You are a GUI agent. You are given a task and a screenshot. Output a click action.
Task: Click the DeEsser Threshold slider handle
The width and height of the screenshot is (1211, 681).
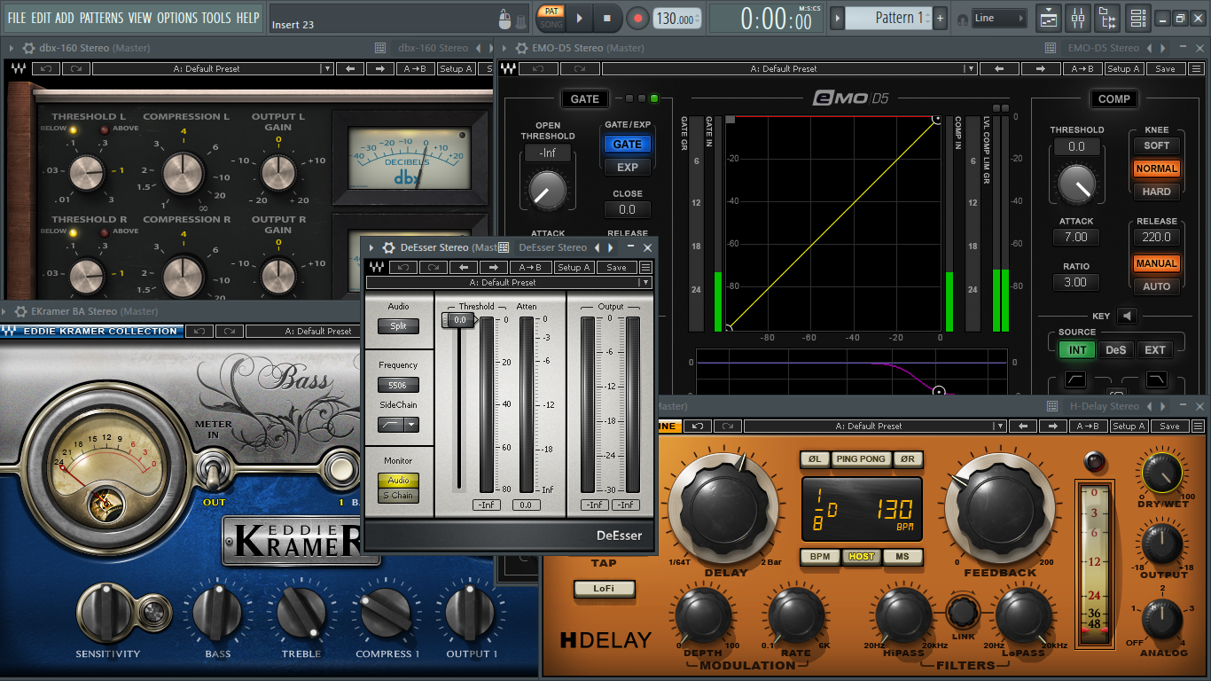458,319
